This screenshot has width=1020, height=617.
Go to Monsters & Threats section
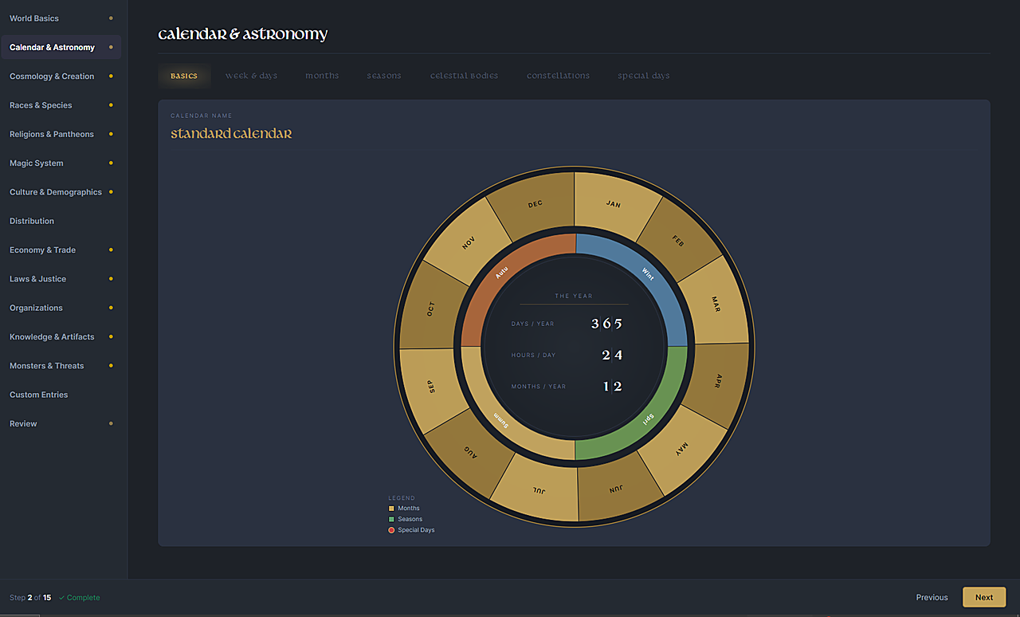(61, 366)
